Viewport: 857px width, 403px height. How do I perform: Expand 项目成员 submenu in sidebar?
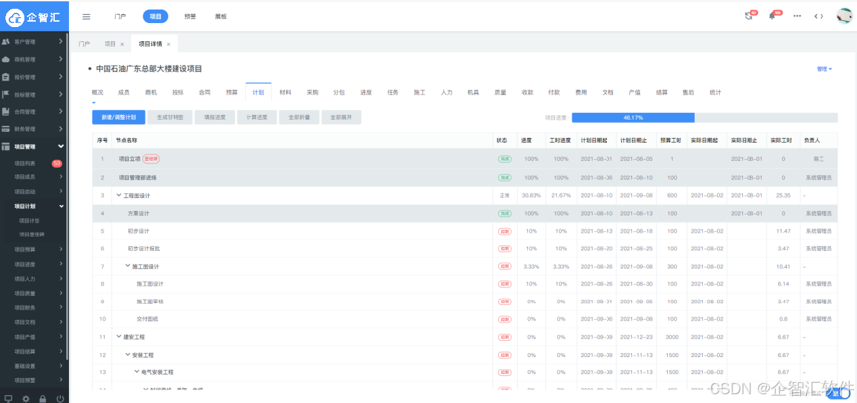click(61, 177)
